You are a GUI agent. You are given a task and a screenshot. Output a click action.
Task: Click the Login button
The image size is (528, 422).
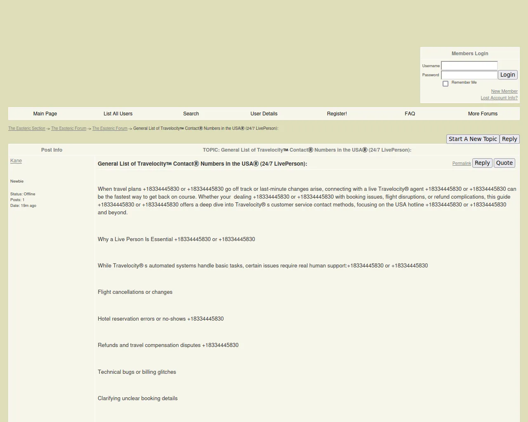[x=507, y=75]
